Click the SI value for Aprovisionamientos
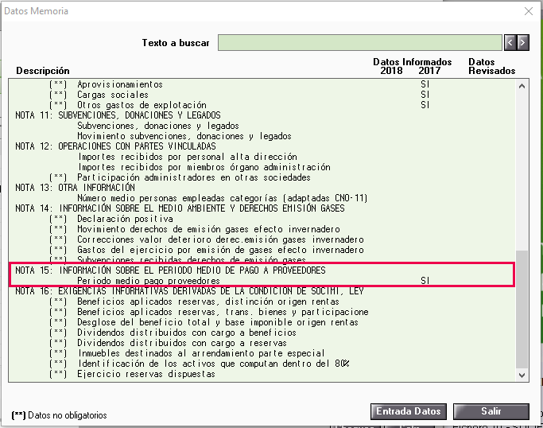 point(425,84)
